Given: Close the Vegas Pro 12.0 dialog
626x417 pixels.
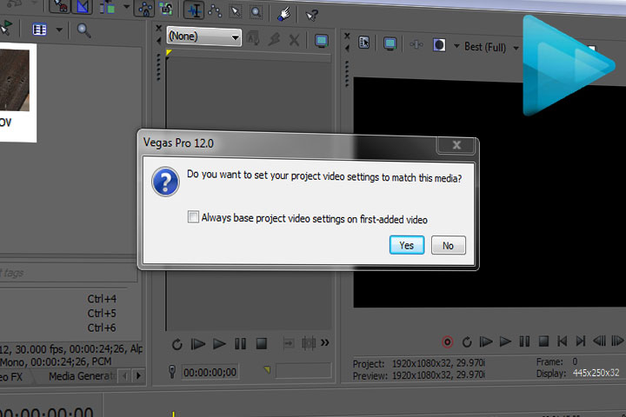Looking at the screenshot, I should point(456,145).
